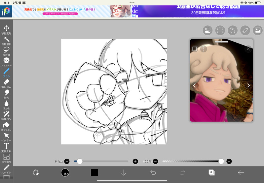The height and width of the screenshot is (183, 264).
Task: Open the ruler tool menu
Action: click(245, 30)
